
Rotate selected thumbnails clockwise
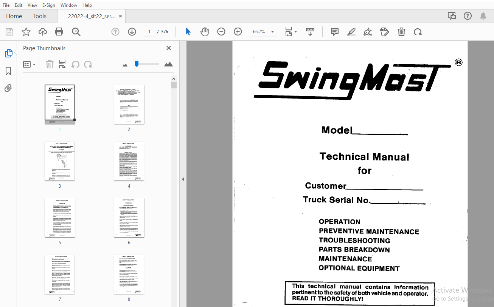88,65
